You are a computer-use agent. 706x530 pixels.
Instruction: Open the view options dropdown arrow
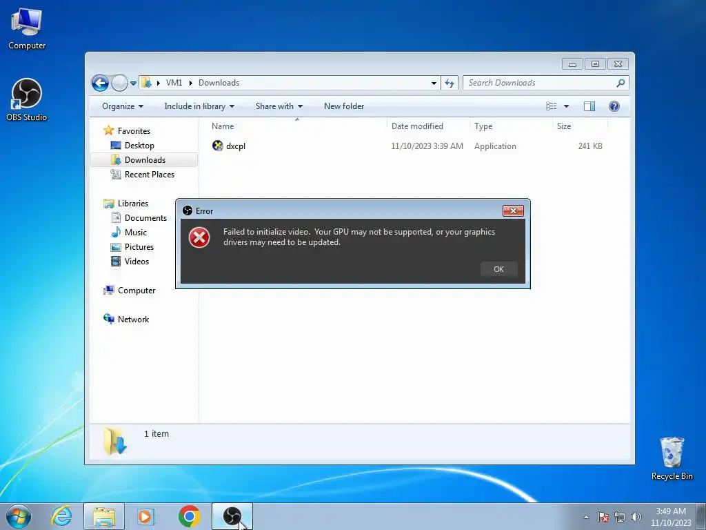(567, 106)
